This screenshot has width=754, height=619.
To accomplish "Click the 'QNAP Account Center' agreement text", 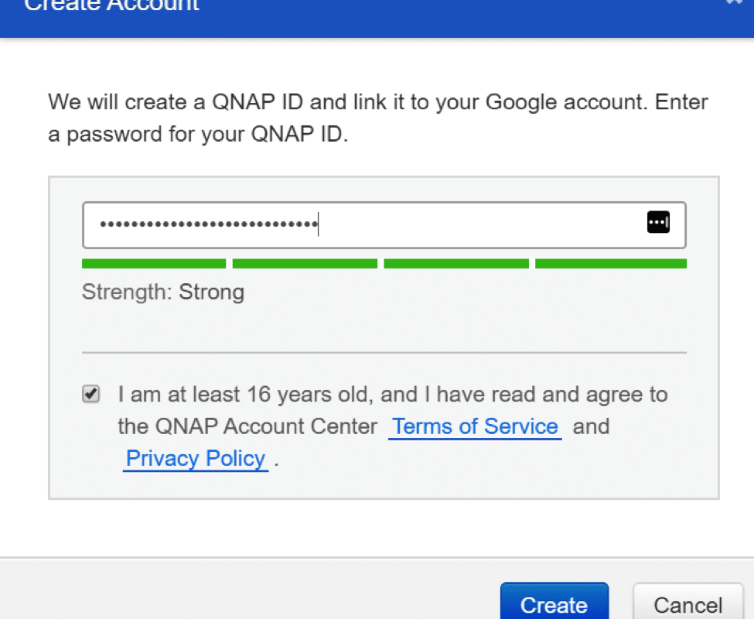I will 266,426.
